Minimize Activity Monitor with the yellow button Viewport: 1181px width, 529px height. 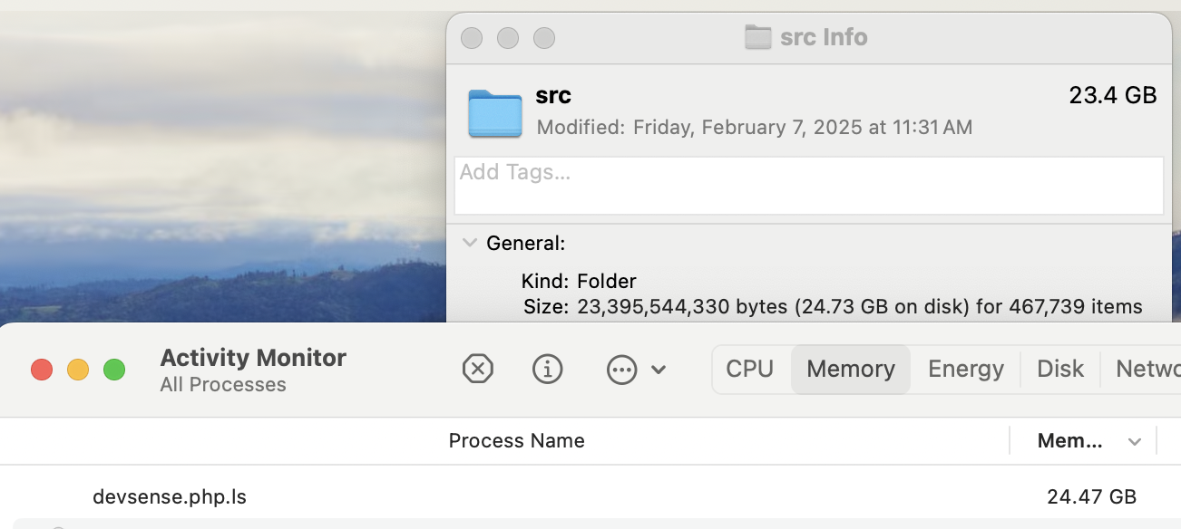point(78,370)
